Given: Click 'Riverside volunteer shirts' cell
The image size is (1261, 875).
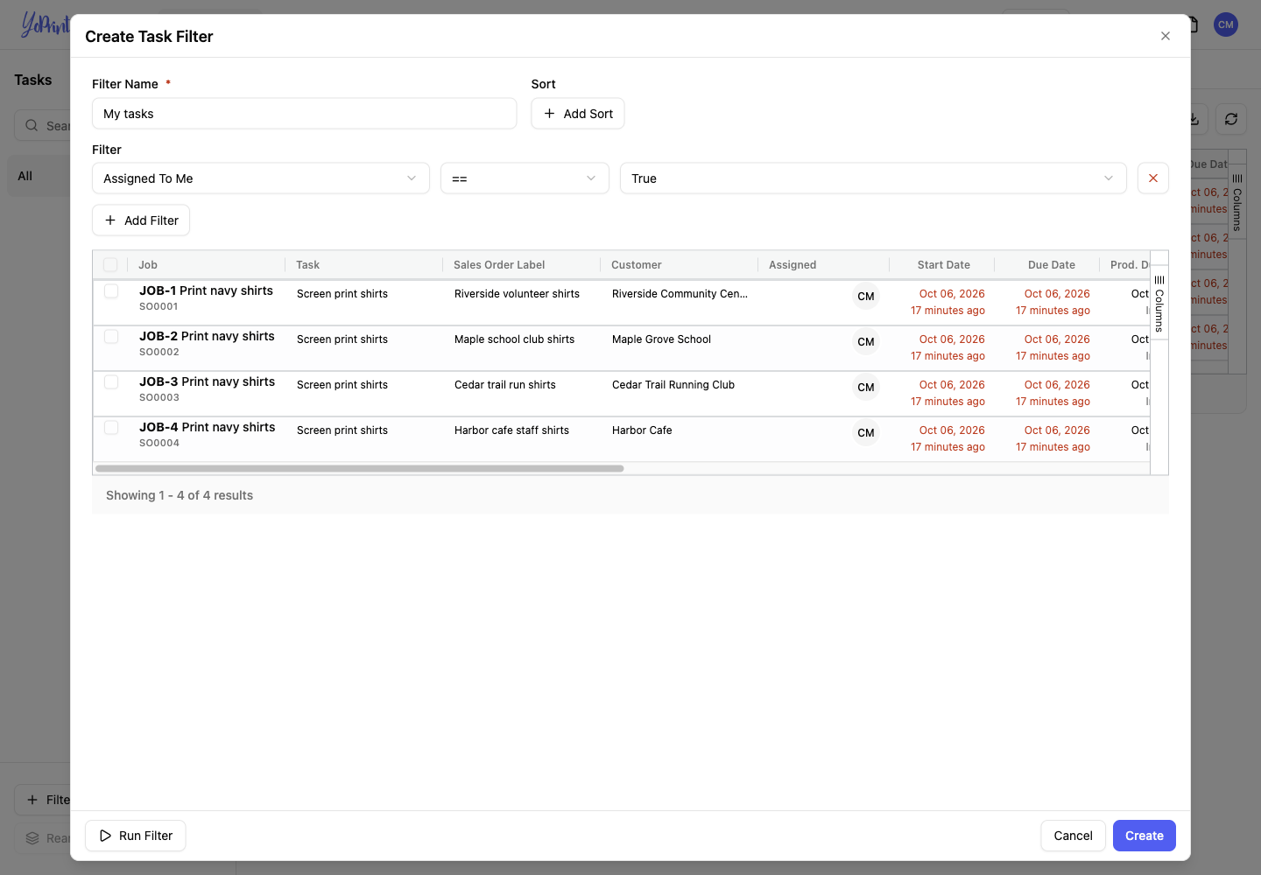Looking at the screenshot, I should pyautogui.click(x=517, y=294).
